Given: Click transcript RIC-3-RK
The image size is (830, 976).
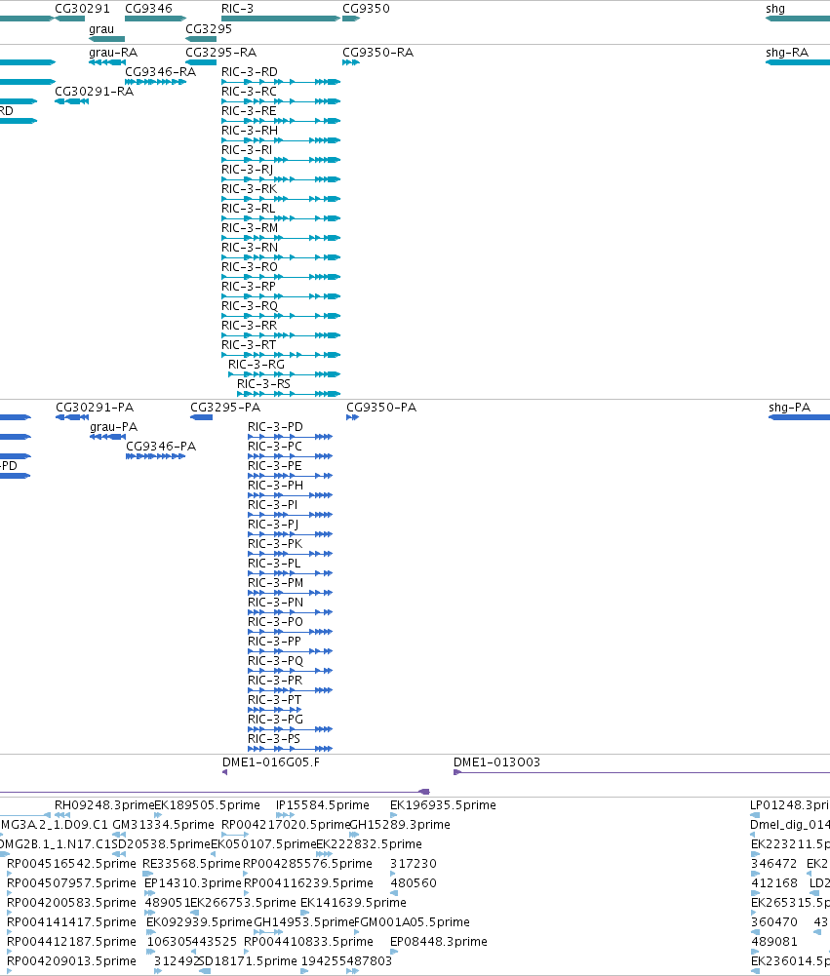Looking at the screenshot, I should tap(281, 199).
